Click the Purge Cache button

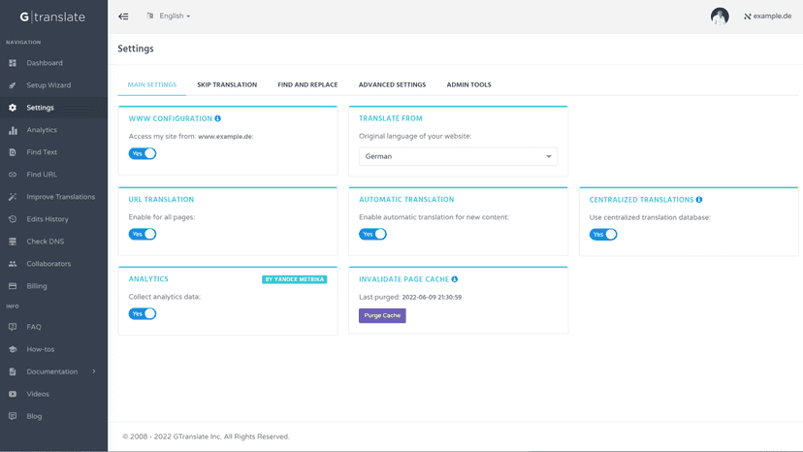point(382,315)
